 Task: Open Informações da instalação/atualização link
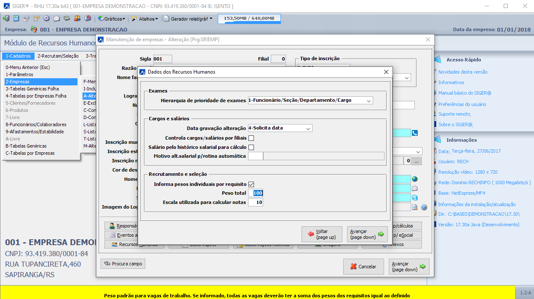477,204
